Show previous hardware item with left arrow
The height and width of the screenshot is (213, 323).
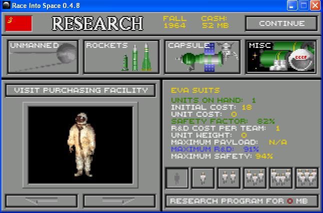(x=41, y=201)
